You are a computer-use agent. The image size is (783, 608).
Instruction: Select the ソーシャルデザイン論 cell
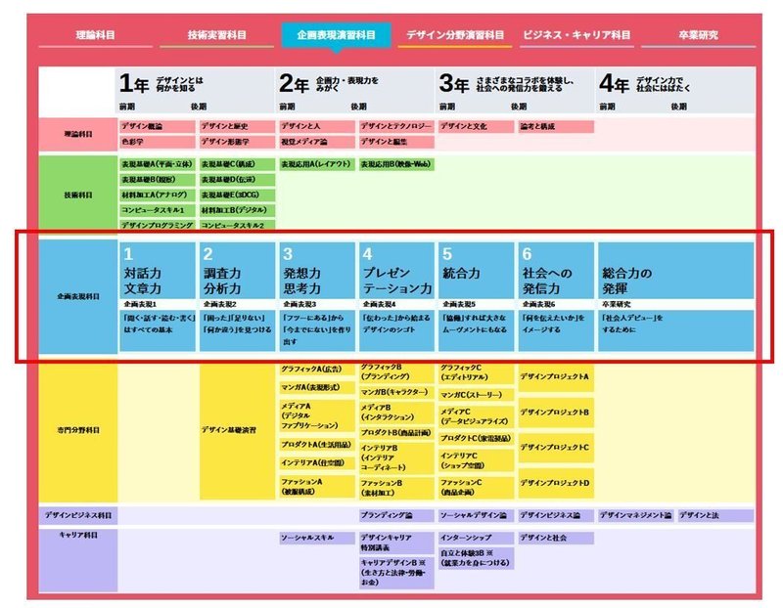[477, 516]
